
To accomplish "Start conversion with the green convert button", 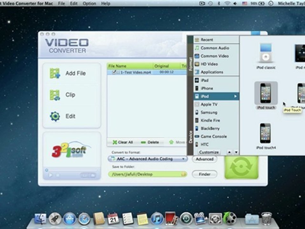I will pos(241,167).
